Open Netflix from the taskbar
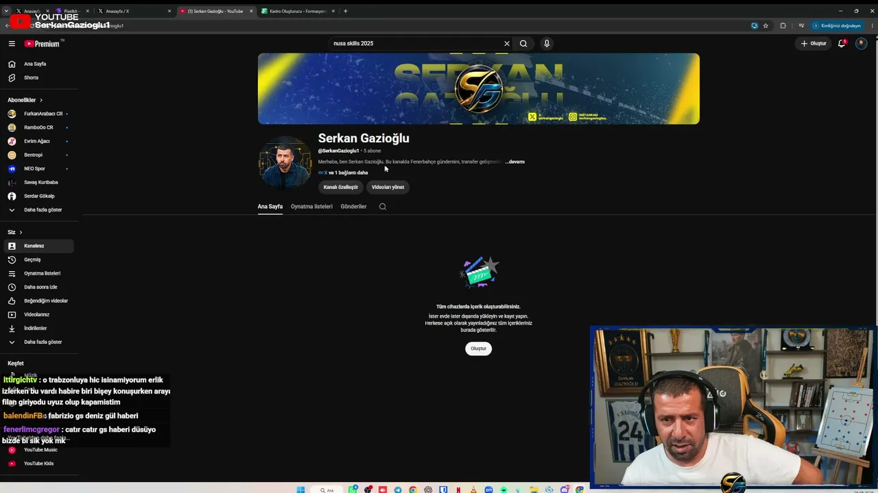 coord(458,490)
